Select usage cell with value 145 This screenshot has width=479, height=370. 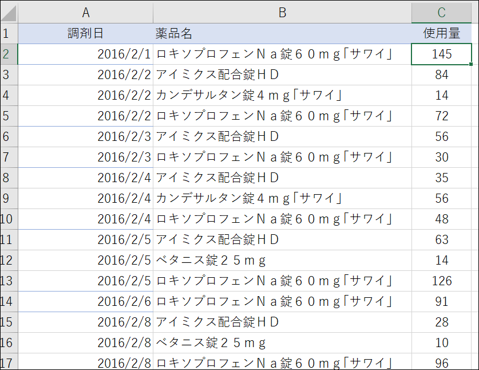coord(441,54)
